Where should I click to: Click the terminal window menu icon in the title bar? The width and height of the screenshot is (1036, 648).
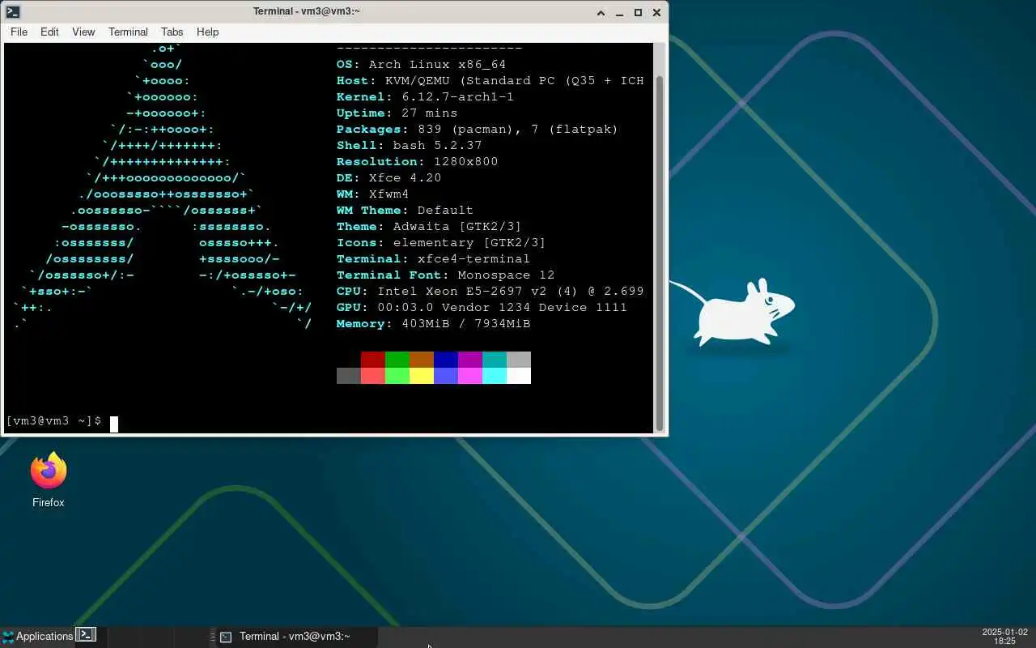[12, 12]
